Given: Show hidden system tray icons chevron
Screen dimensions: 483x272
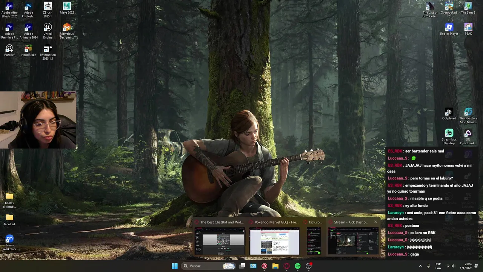Looking at the screenshot, I should [x=420, y=266].
